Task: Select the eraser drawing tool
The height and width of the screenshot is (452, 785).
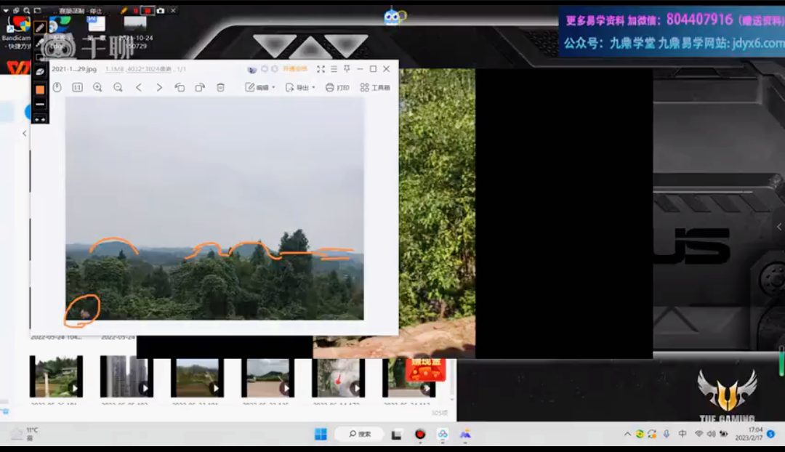Action: pyautogui.click(x=40, y=73)
